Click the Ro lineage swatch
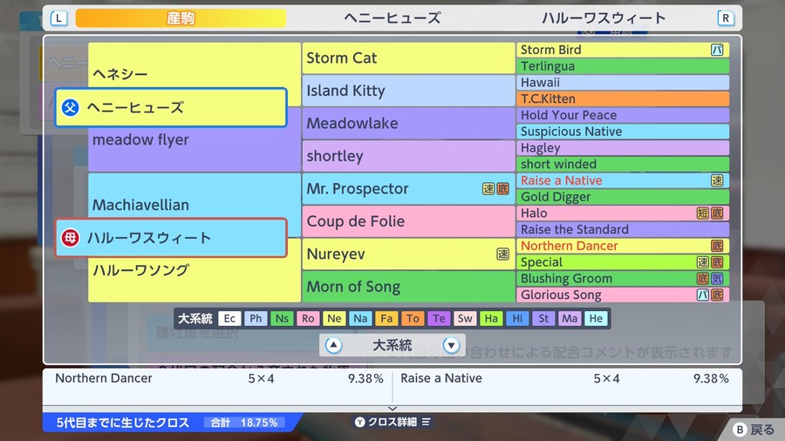 [x=308, y=318]
